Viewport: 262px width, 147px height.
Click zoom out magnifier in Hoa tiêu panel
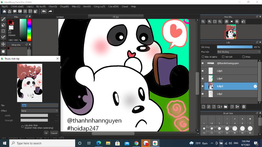coord(220,21)
